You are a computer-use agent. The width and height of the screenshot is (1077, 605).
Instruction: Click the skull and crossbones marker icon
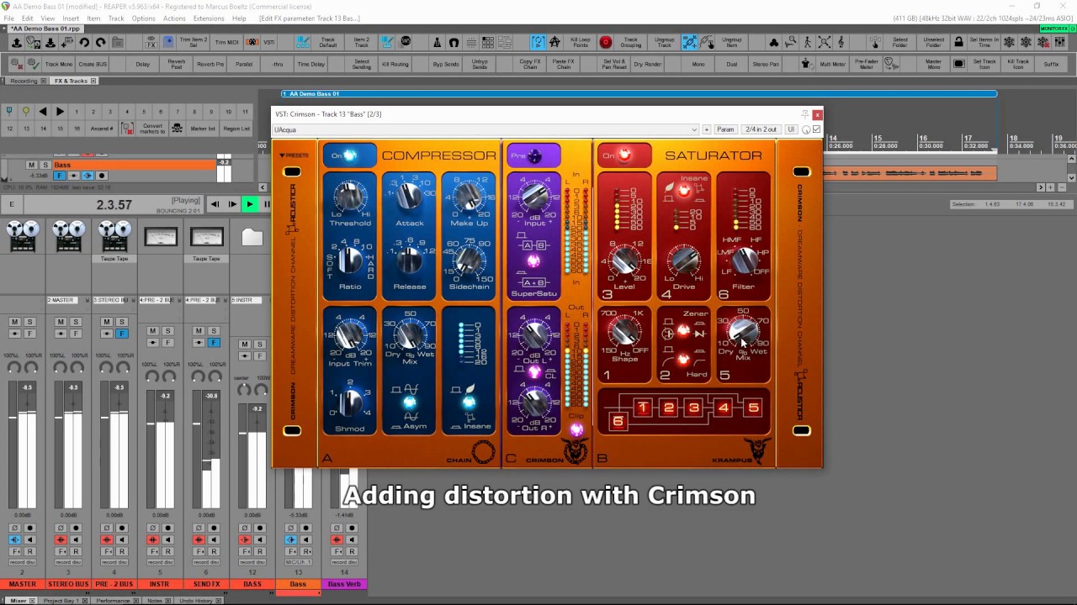tap(177, 129)
